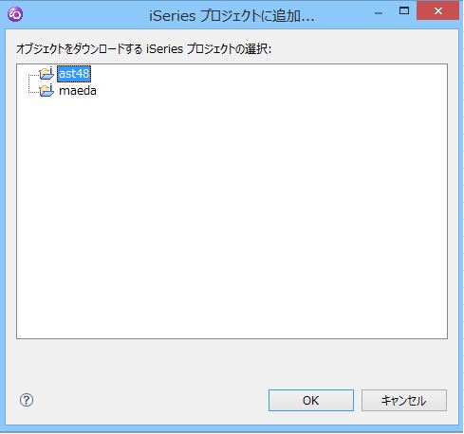Viewport: 464px width, 434px height.
Task: Click the maeda project folder icon
Action: [x=46, y=91]
